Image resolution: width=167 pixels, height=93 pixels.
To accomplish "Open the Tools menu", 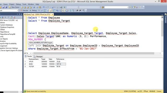I will [x=24, y=4].
